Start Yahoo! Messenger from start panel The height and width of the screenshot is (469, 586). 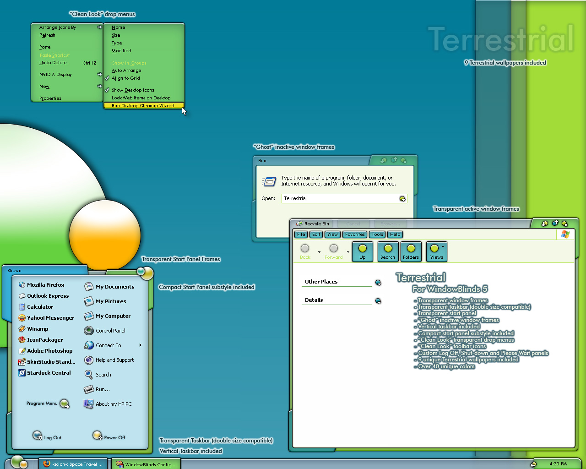(46, 318)
